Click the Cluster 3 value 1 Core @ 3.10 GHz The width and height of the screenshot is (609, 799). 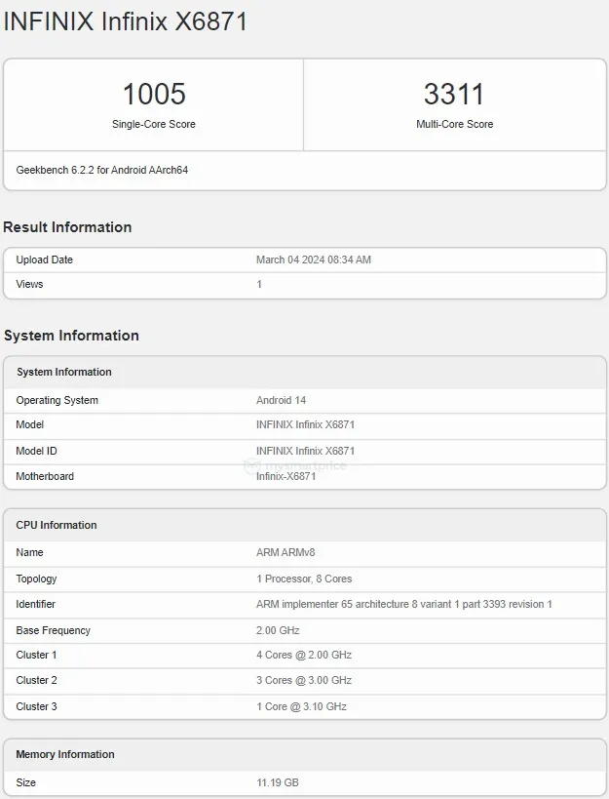[x=301, y=706]
